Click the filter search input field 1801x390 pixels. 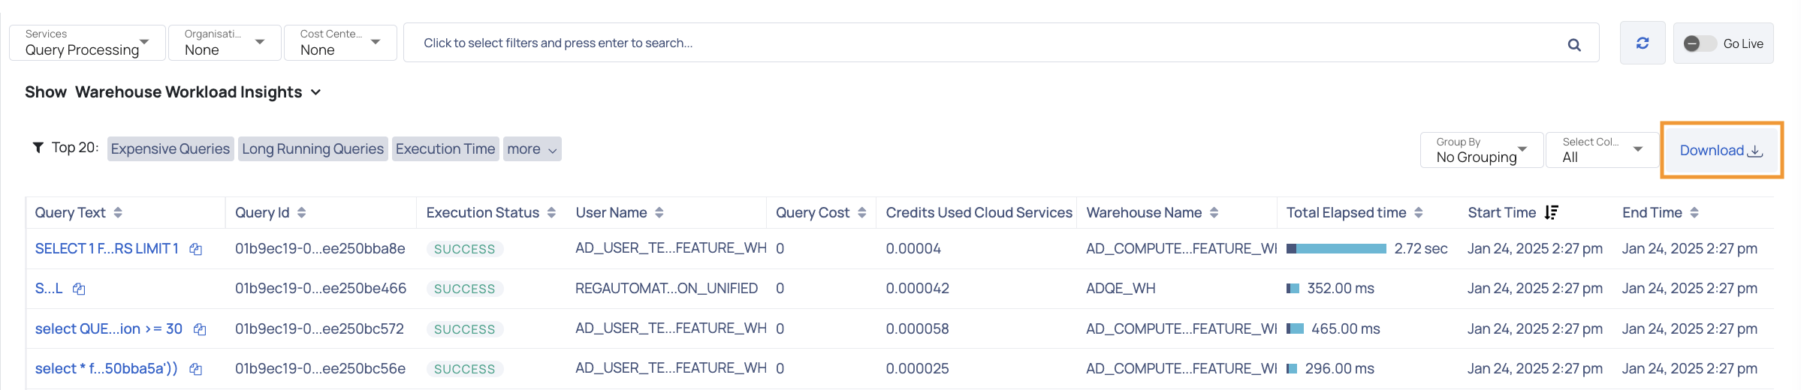click(1001, 43)
